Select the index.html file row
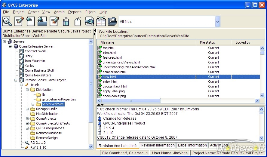The image size is (267, 157). point(178,82)
